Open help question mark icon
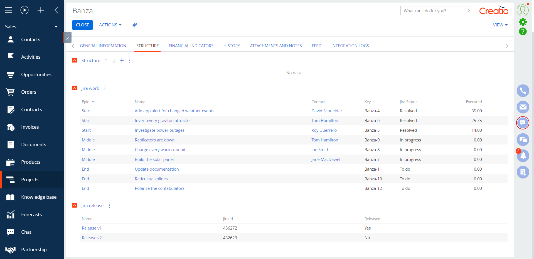The image size is (534, 259). [x=523, y=31]
